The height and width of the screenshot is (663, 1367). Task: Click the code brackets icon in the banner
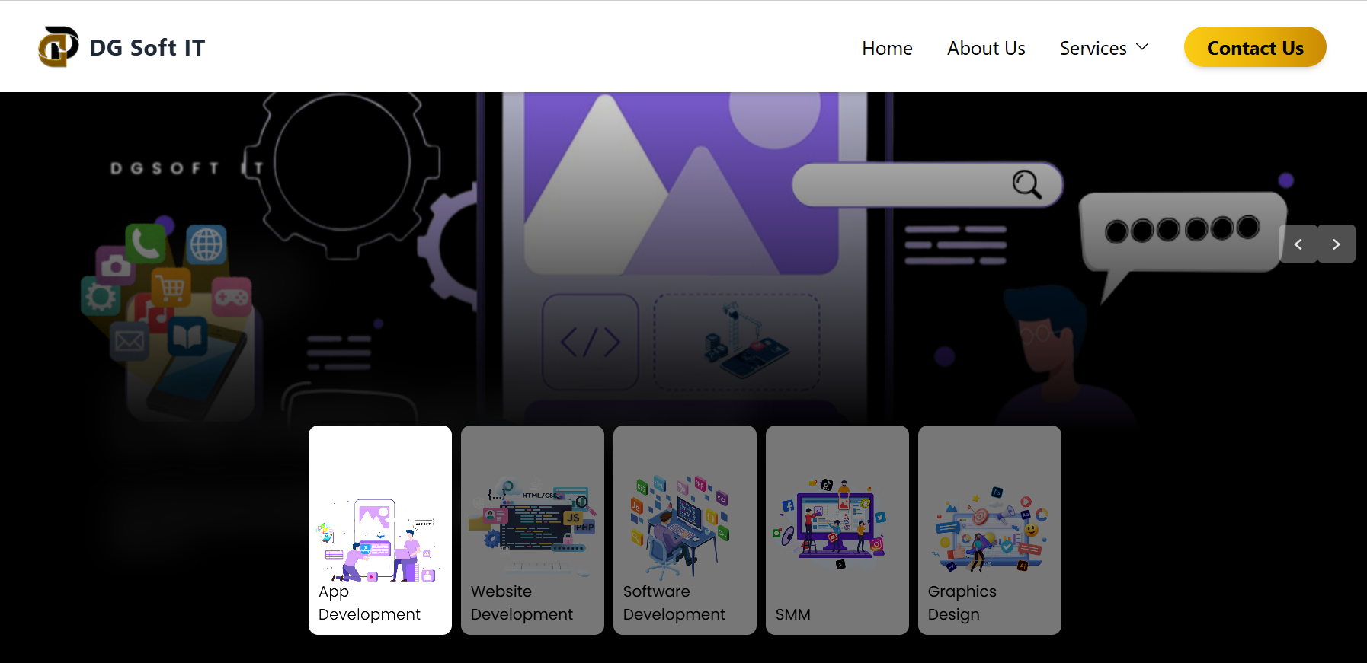[x=590, y=342]
